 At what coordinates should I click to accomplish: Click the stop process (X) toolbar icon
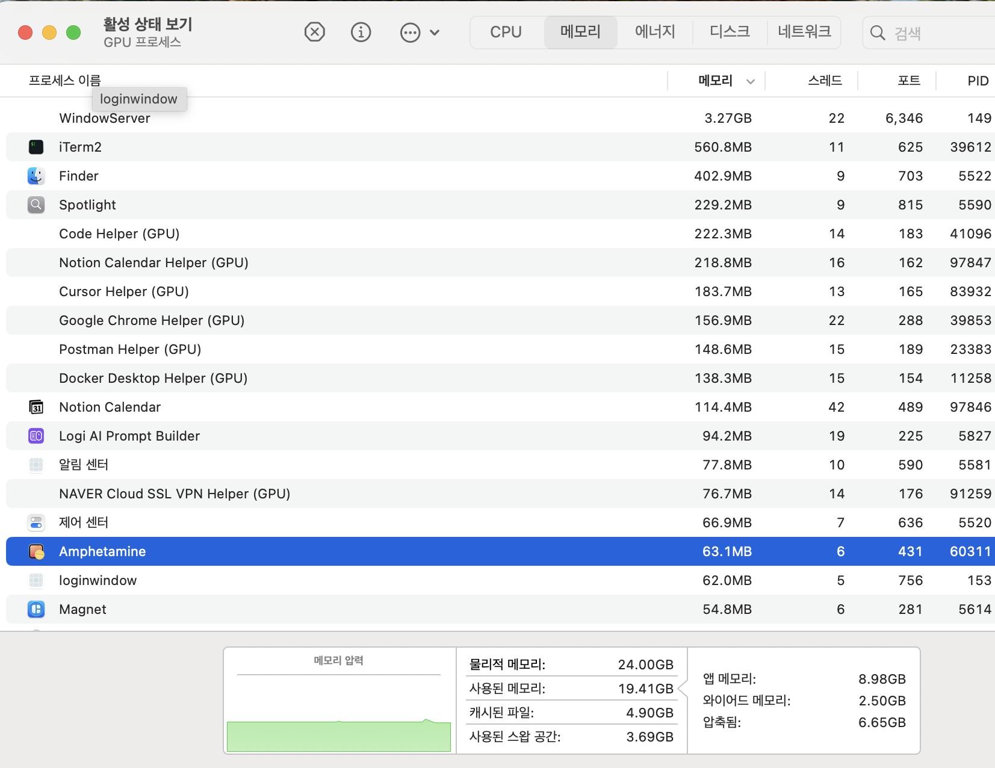[x=314, y=32]
